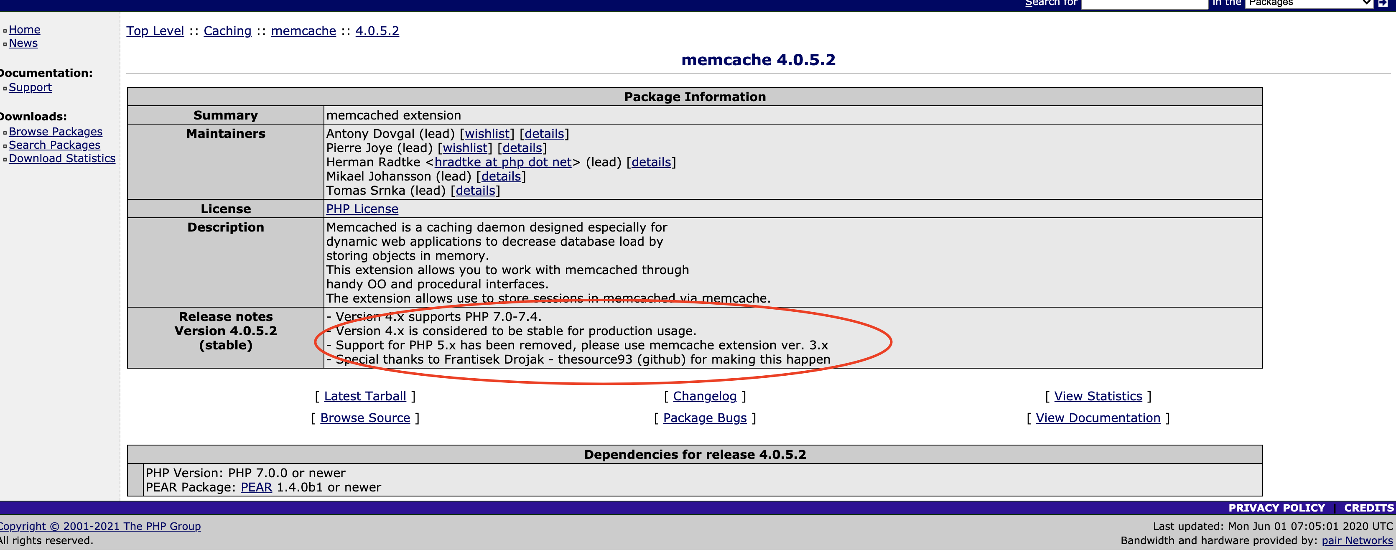This screenshot has height=555, width=1396.
Task: Open pair Networks link
Action: pyautogui.click(x=1357, y=540)
